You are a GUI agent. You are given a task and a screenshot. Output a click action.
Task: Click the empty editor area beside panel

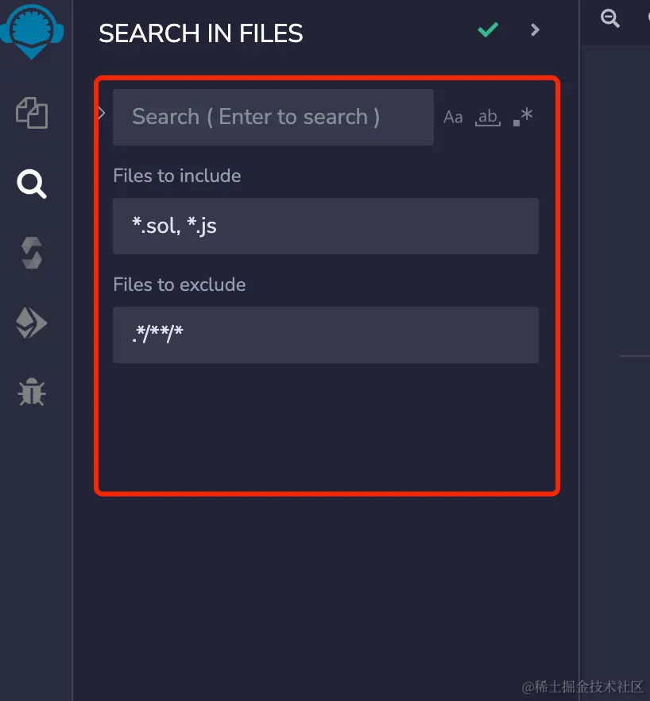click(615, 477)
